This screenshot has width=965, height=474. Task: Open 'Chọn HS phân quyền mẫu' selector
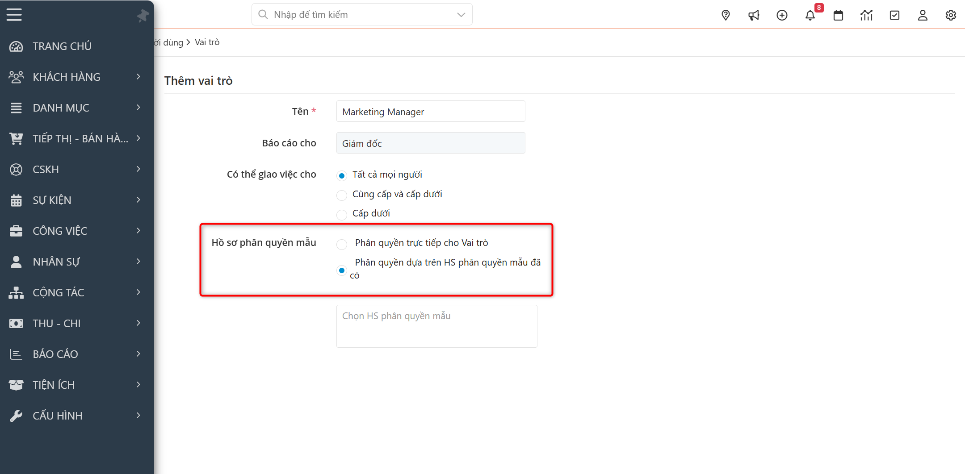pyautogui.click(x=436, y=326)
